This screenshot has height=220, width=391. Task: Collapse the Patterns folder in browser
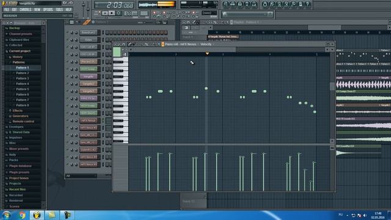pos(18,62)
